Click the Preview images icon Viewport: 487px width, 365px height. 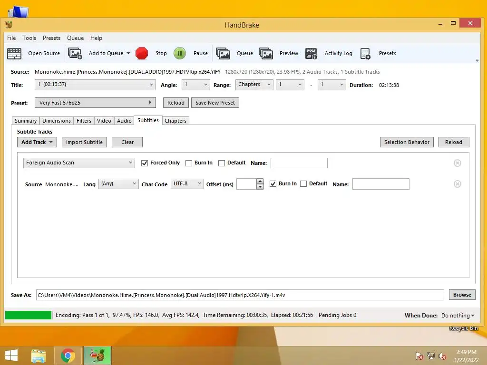pyautogui.click(x=266, y=53)
